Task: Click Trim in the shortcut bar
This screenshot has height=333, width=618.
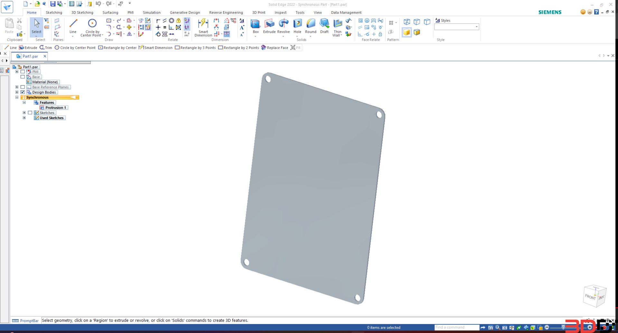Action: click(x=46, y=48)
